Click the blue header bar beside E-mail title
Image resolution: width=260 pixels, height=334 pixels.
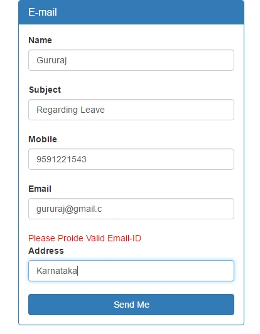click(149, 12)
